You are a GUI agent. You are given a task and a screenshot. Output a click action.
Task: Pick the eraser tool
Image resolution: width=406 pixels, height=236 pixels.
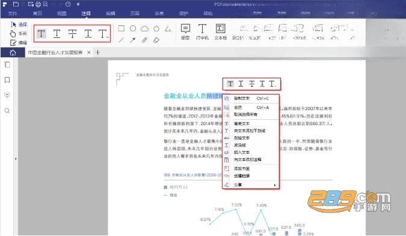[156, 40]
